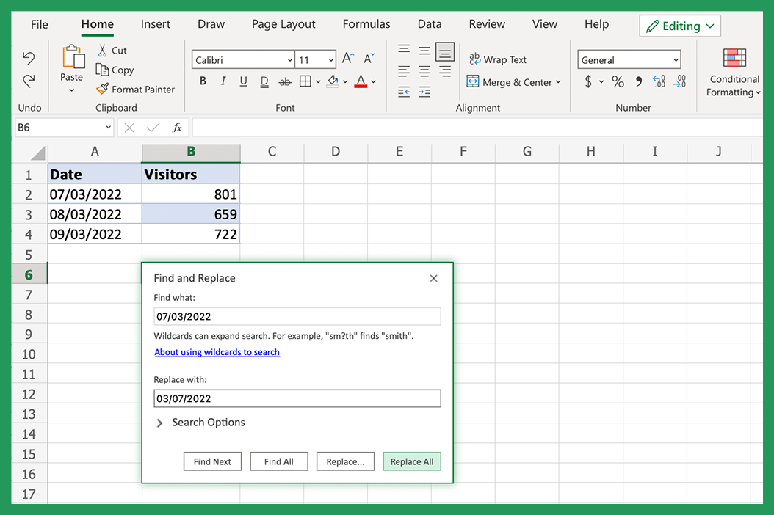The height and width of the screenshot is (515, 774).
Task: Open the font name dropdown
Action: tap(290, 59)
